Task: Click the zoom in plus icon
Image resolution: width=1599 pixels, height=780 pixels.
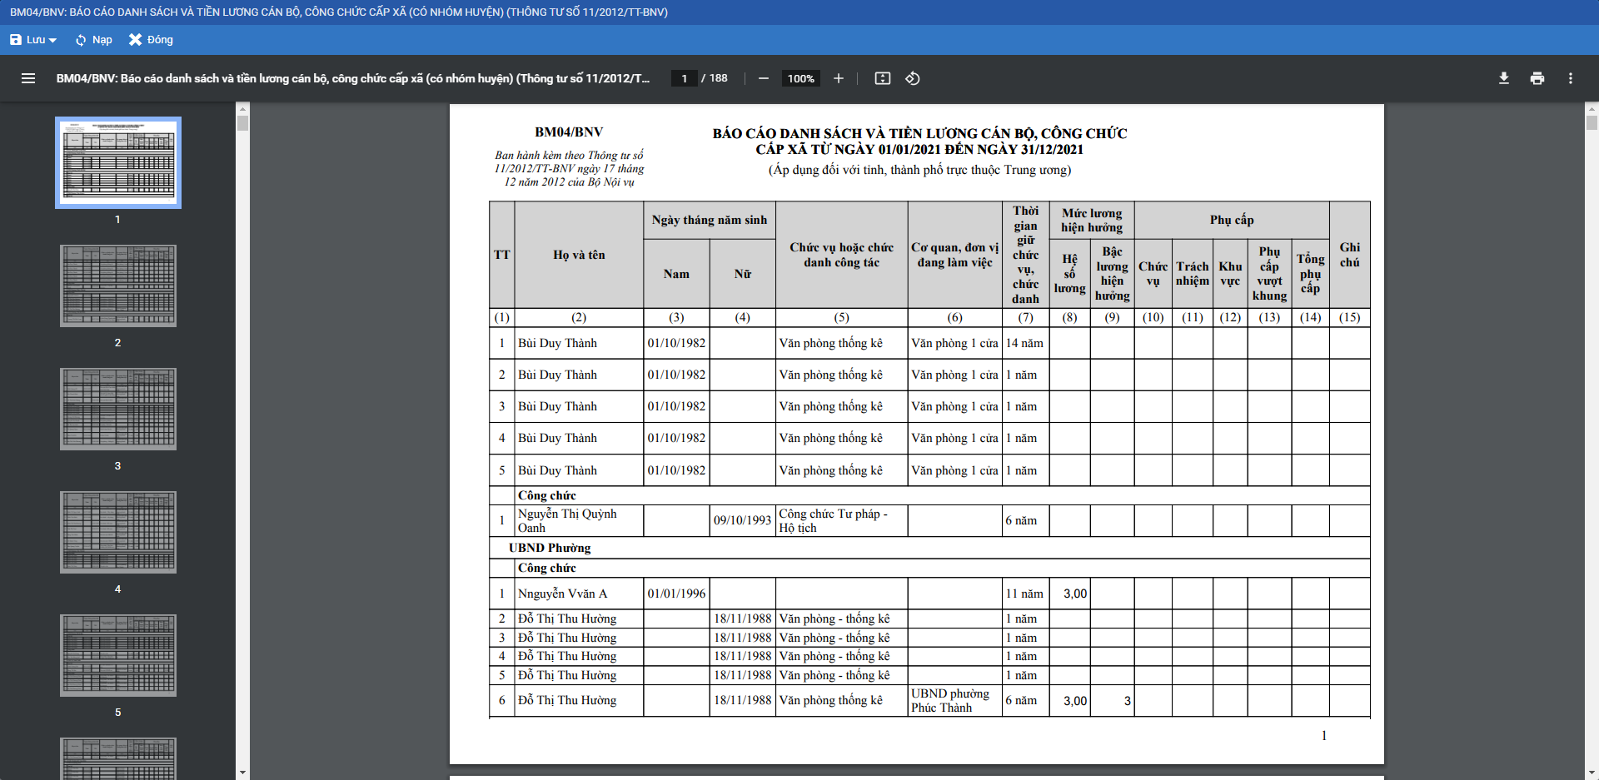Action: pyautogui.click(x=839, y=78)
